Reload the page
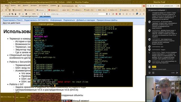The image size is (181, 102). pos(113,14)
